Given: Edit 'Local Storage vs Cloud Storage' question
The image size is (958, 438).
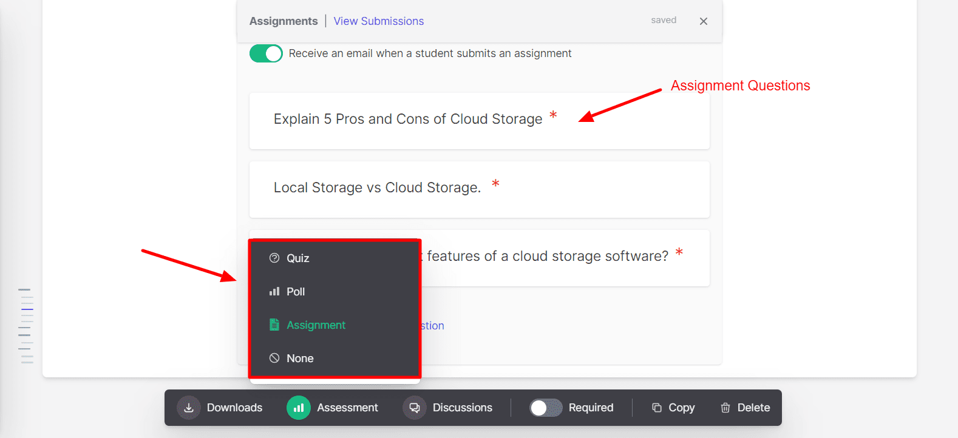Looking at the screenshot, I should point(377,188).
